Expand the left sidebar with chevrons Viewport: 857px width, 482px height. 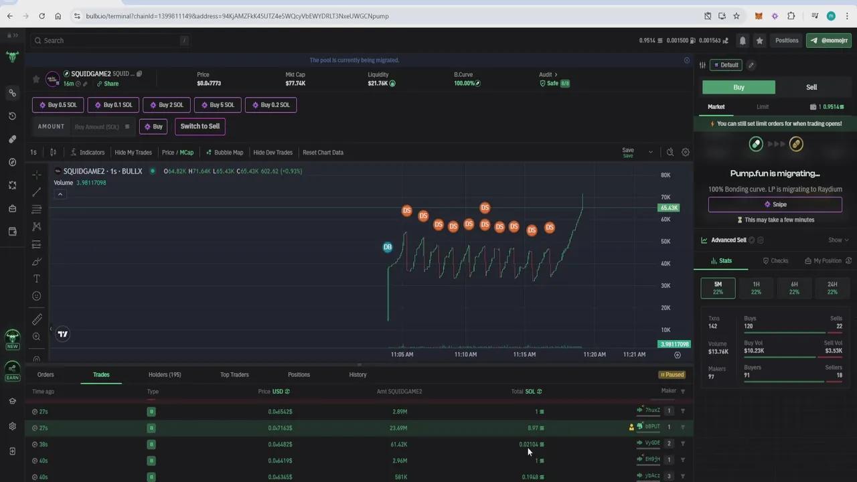click(x=12, y=35)
